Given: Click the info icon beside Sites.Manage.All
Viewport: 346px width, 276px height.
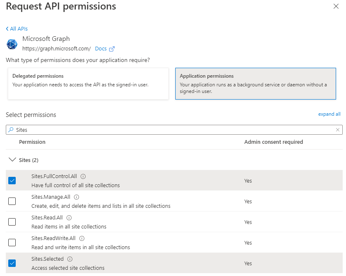Looking at the screenshot, I should [76, 197].
